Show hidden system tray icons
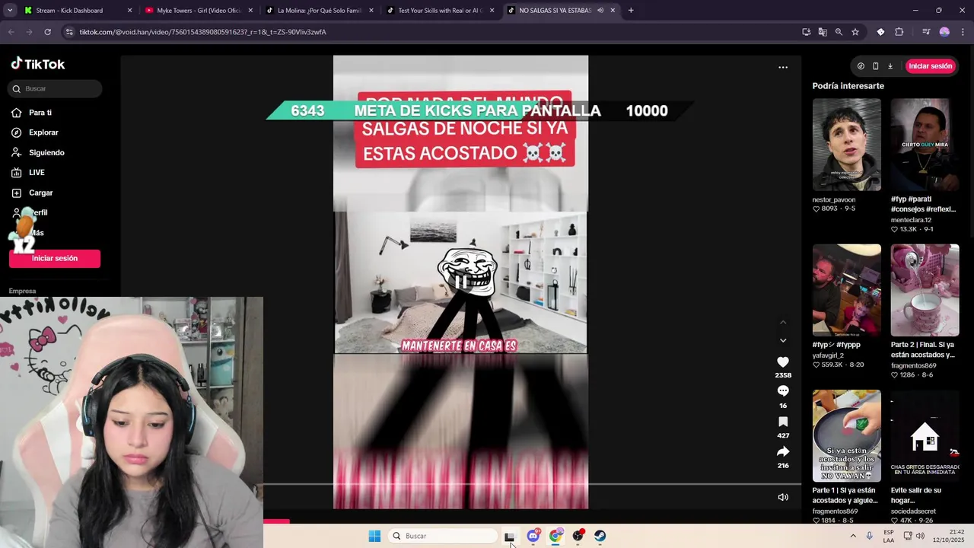This screenshot has width=974, height=548. [853, 536]
